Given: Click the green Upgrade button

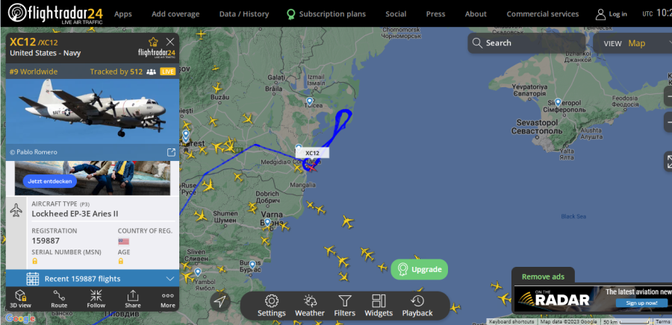Looking at the screenshot, I should tap(419, 269).
